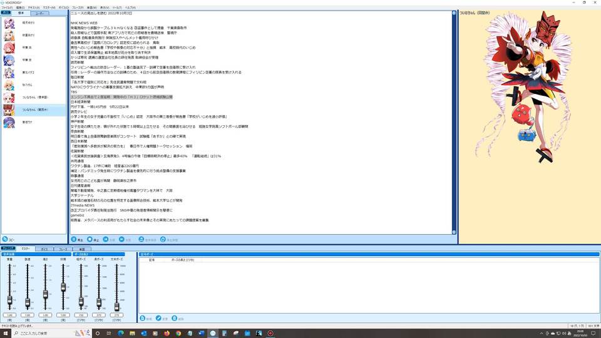Viewport: 601px width, 338px height.
Task: Click the 話速 value field
Action: 28,315
